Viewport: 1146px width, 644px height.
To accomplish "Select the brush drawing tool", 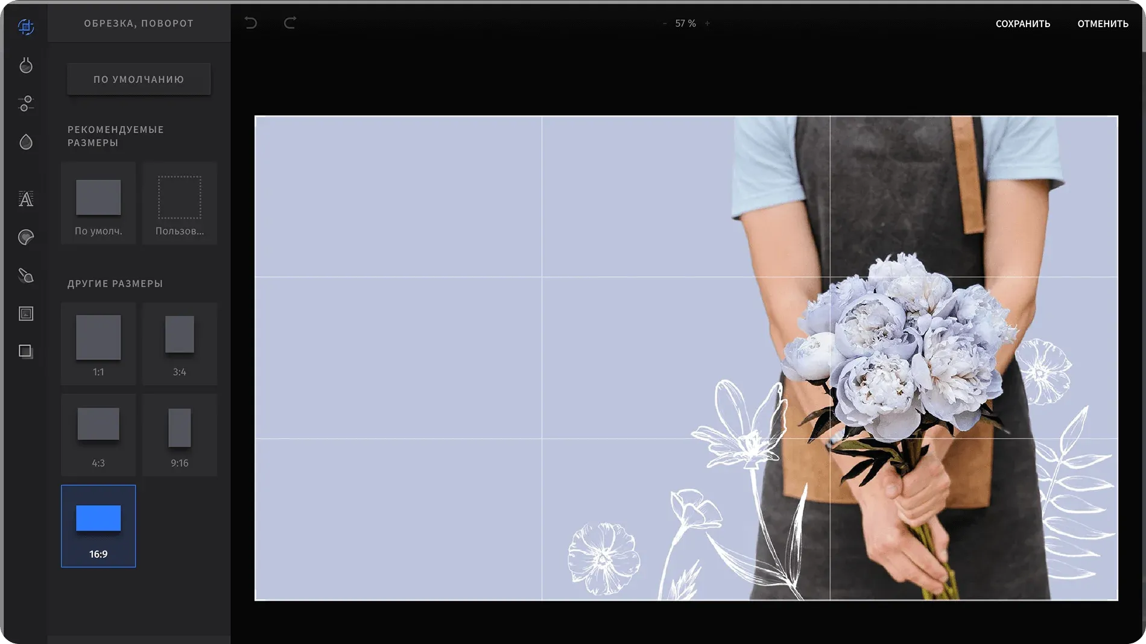I will [x=25, y=276].
